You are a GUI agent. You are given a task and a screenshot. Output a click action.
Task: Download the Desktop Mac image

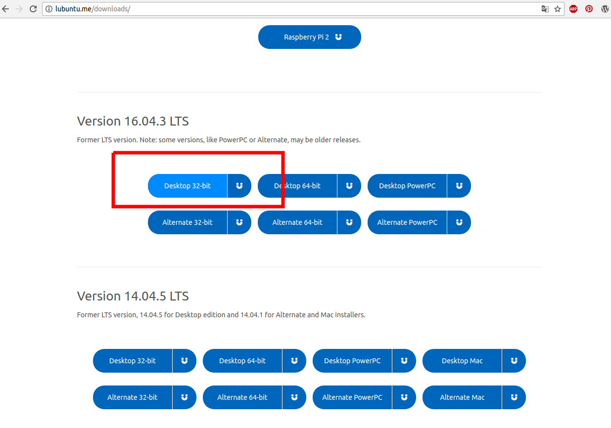[x=462, y=361]
